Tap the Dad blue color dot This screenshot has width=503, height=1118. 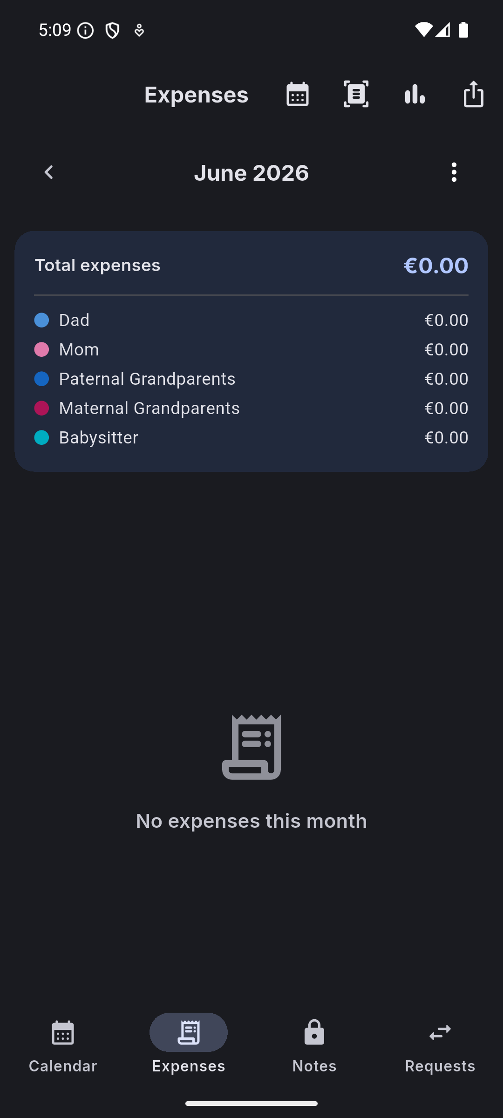click(41, 320)
